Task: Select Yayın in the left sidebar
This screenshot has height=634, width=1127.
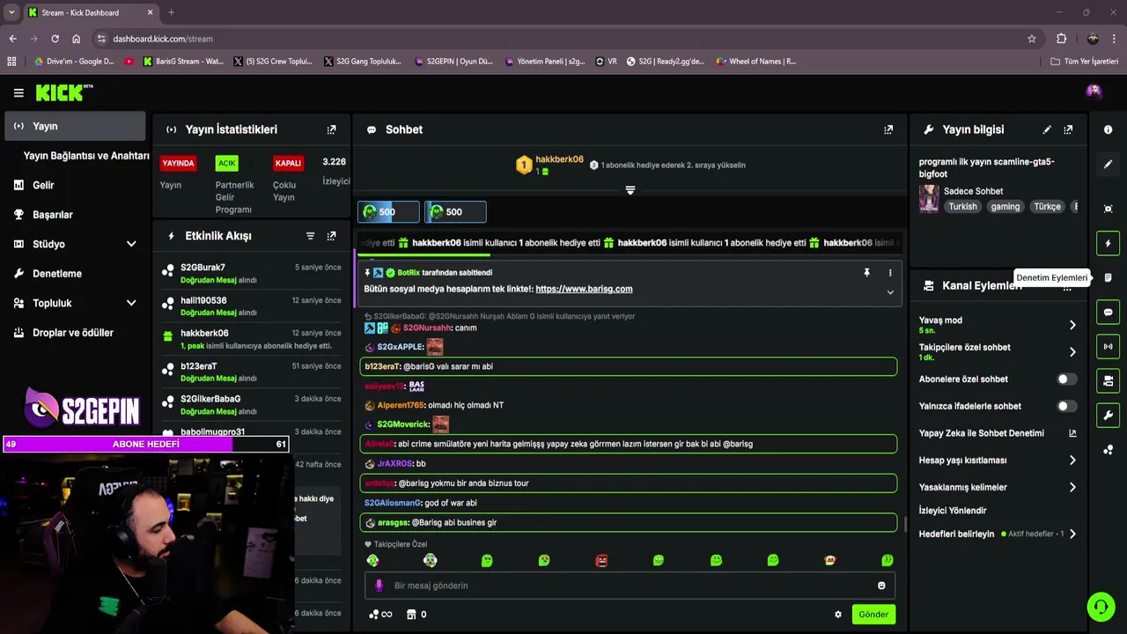Action: [75, 126]
